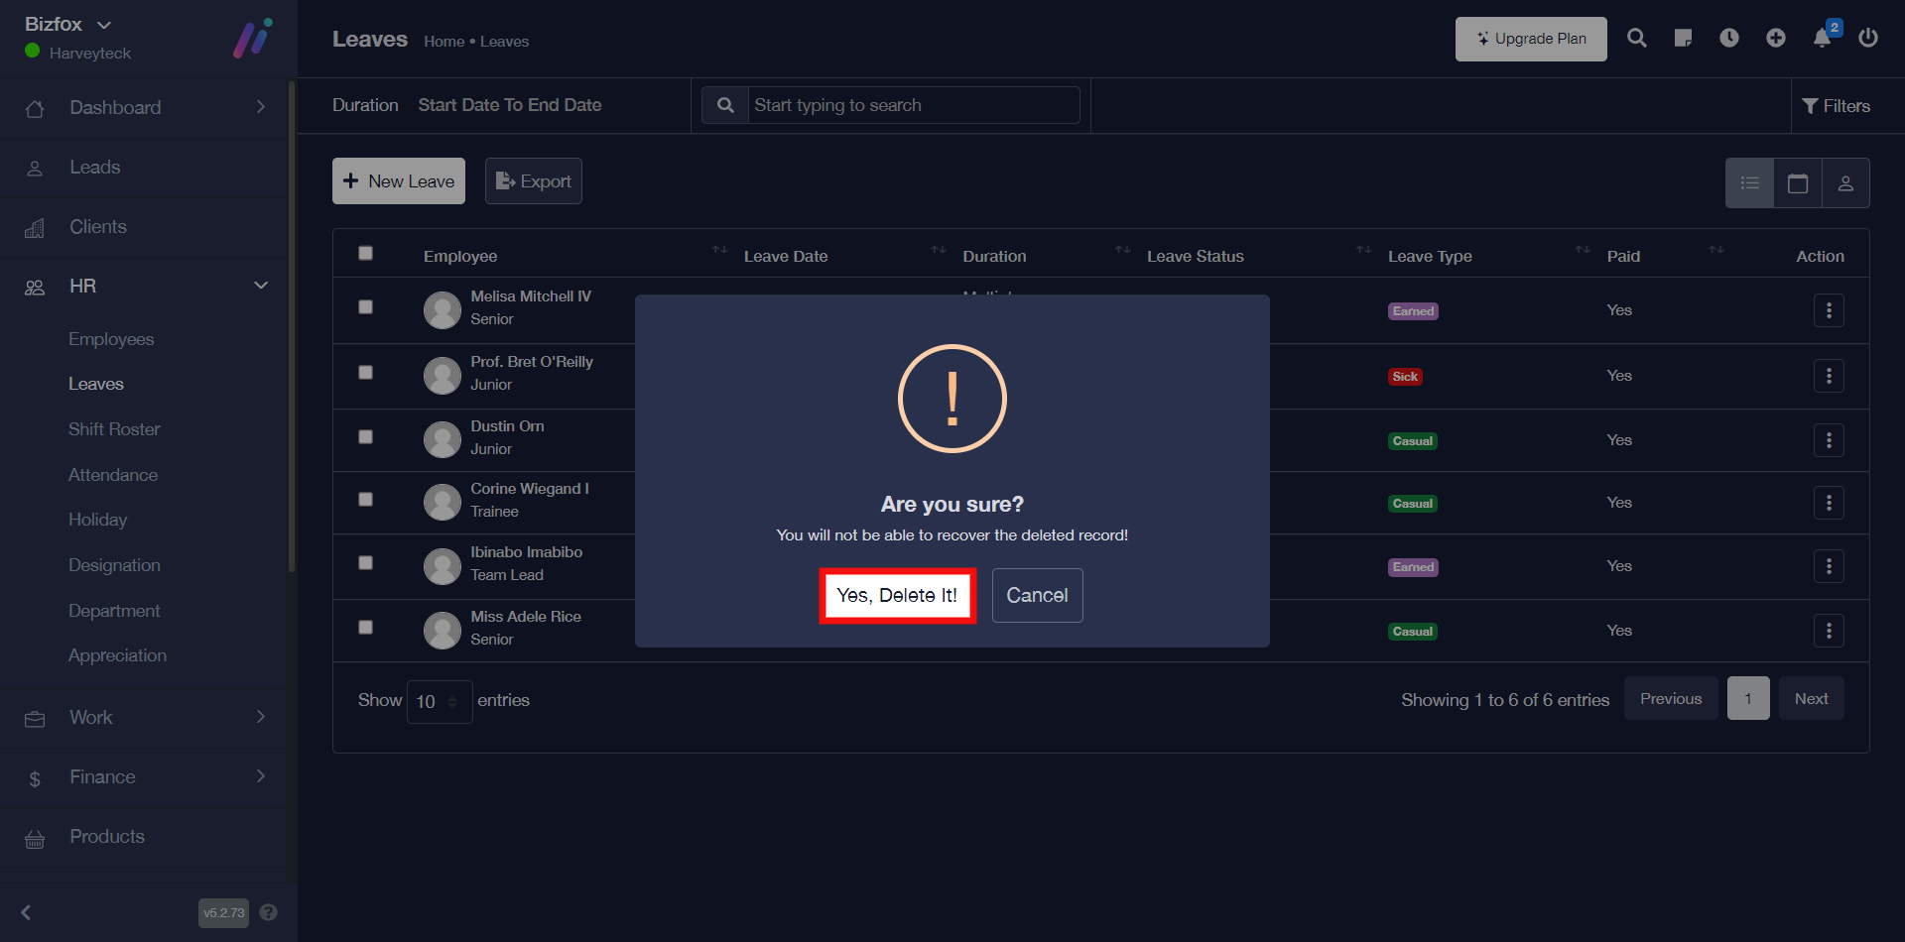Screen dimensions: 1905x942
Task: Confirm with Yes, Delete It! button
Action: click(897, 596)
